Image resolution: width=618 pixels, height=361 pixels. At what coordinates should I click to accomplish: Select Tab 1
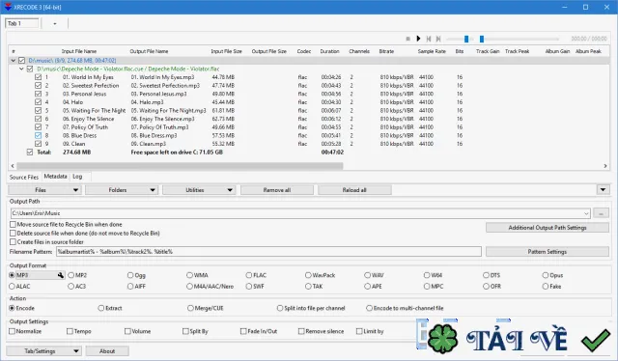[22, 23]
